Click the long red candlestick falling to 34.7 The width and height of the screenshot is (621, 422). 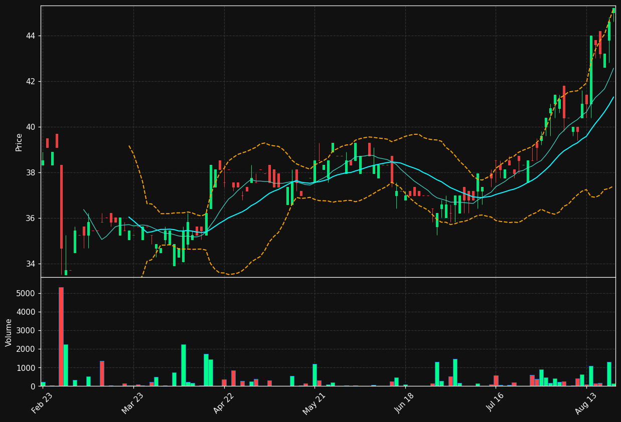[x=61, y=206]
